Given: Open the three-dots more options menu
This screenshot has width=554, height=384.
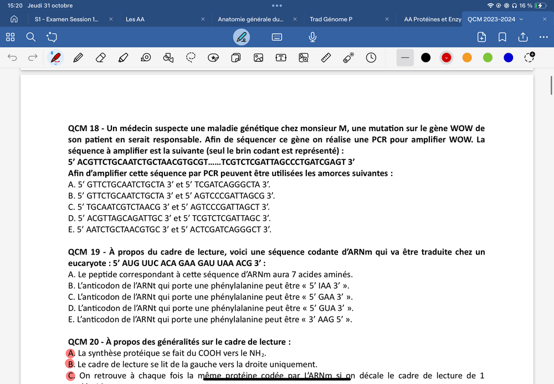Looking at the screenshot, I should click(543, 37).
